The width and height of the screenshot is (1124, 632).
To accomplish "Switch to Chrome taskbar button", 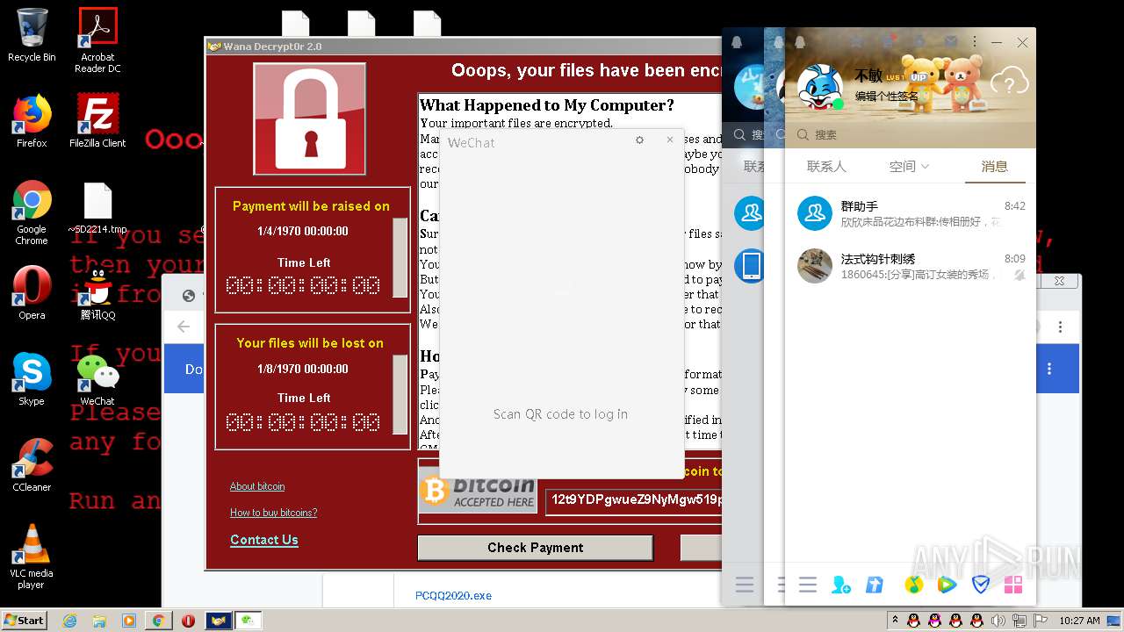I will tap(158, 621).
